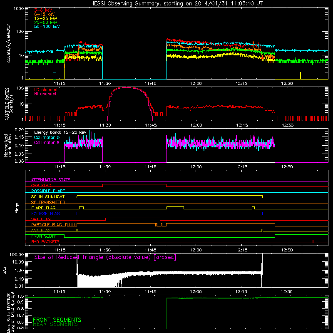The width and height of the screenshot is (333, 333).
Task: Click '11:30' under the SAS panel
Action: (105, 292)
